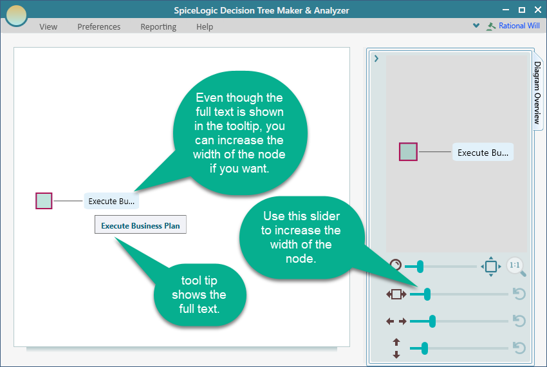Click the round application logo button
Viewport: 547px width, 367px height.
[x=16, y=15]
